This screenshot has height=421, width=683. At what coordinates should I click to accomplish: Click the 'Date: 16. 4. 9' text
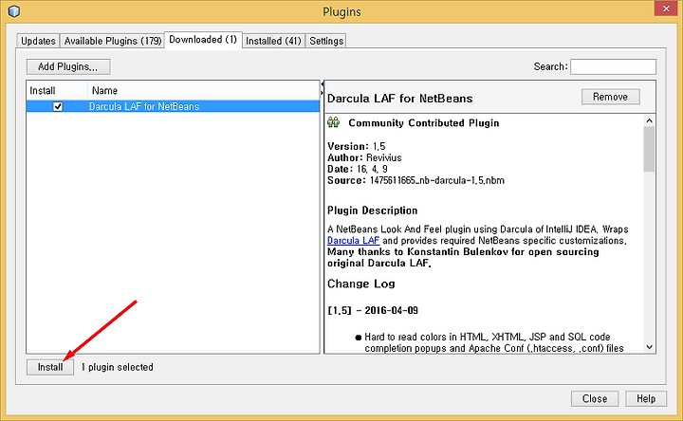coord(358,169)
